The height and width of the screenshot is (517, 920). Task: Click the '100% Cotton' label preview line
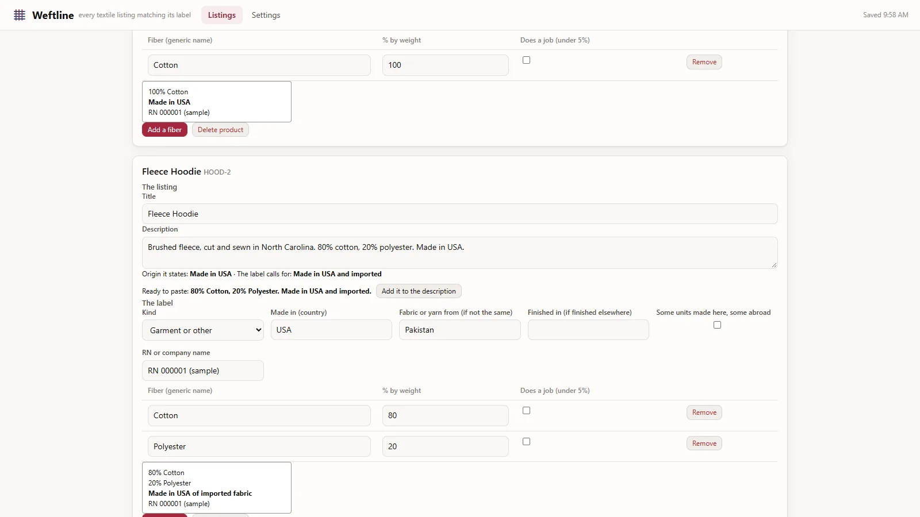pyautogui.click(x=168, y=92)
